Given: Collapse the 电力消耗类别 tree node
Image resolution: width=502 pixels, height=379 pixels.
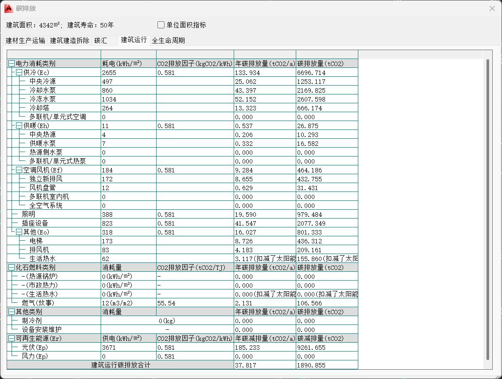Looking at the screenshot, I should pos(12,64).
